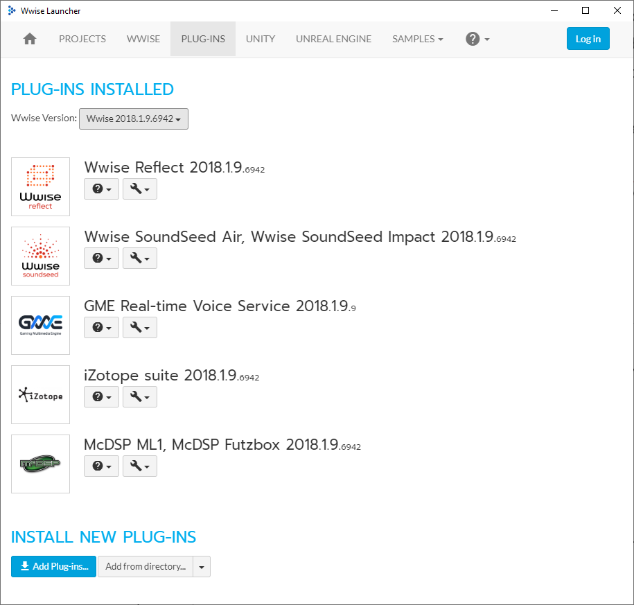Click the Add from directory button
634x605 pixels.
point(146,567)
